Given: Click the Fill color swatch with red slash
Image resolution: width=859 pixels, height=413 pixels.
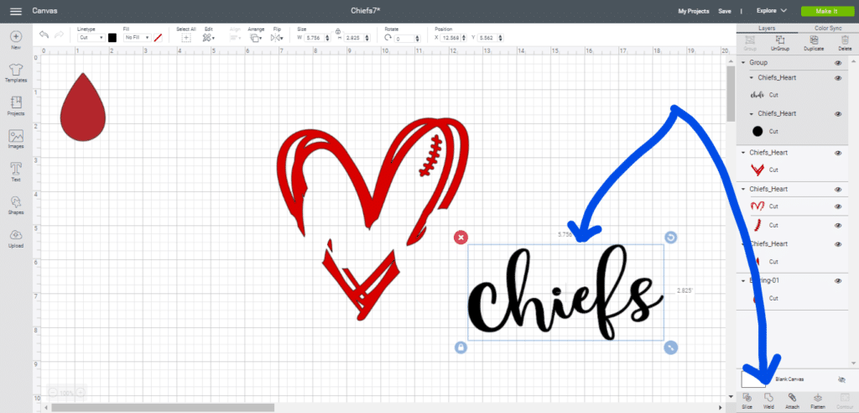Looking at the screenshot, I should coord(158,38).
